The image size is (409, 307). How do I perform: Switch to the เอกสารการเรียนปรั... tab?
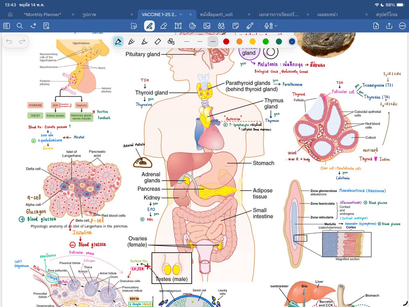tap(279, 15)
